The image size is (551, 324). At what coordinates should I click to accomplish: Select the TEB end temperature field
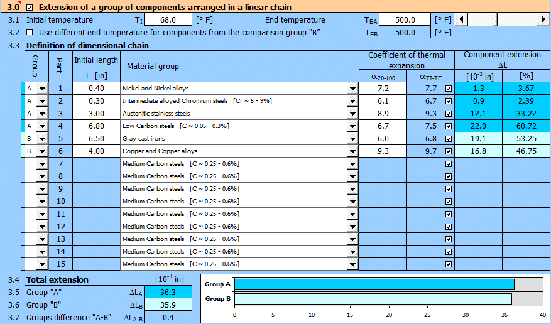click(x=405, y=32)
